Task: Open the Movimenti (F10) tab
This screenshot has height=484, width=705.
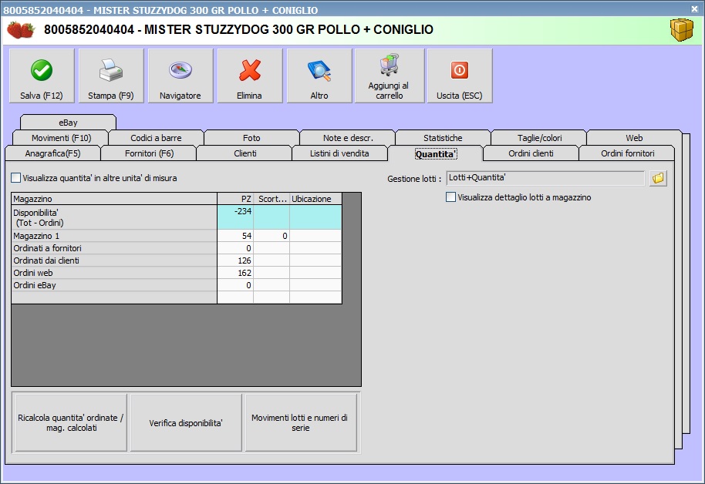Action: pyautogui.click(x=61, y=137)
